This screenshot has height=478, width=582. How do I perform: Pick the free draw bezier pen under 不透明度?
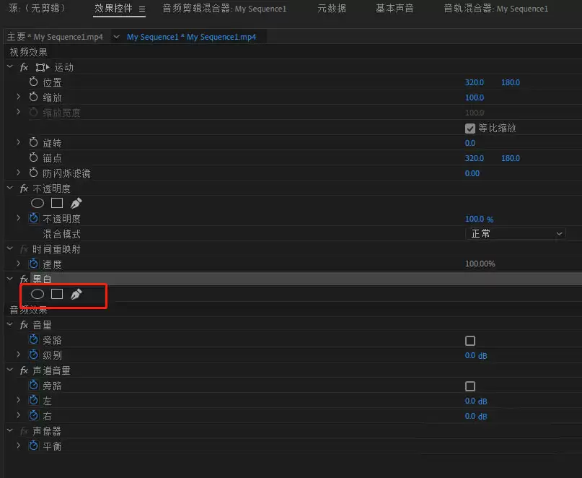pos(76,204)
